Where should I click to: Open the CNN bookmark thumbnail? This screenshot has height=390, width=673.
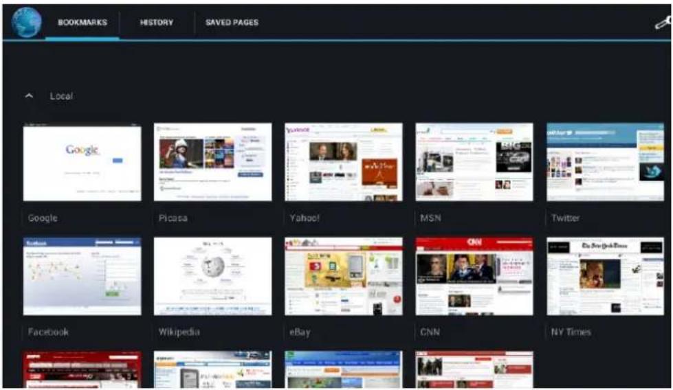click(474, 277)
